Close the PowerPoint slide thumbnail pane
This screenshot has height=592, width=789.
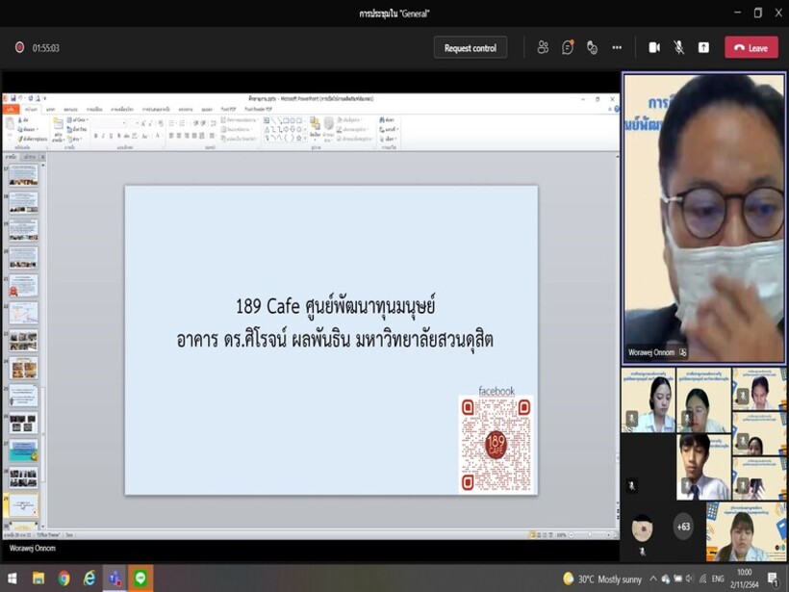pos(42,157)
